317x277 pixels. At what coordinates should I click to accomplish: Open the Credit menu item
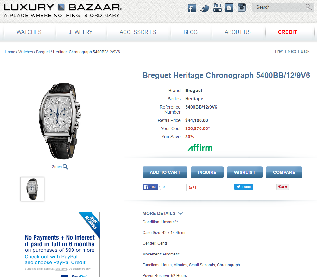[287, 32]
